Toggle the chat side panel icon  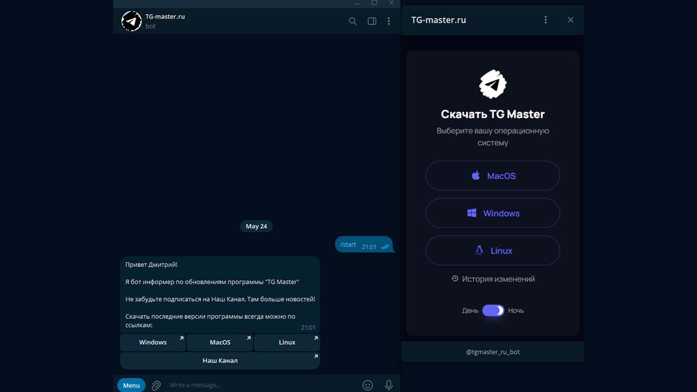(x=372, y=21)
